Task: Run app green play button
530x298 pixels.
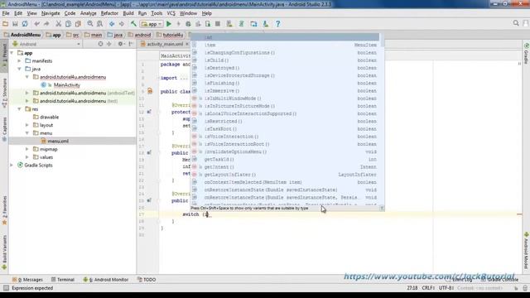Action: pos(169,24)
